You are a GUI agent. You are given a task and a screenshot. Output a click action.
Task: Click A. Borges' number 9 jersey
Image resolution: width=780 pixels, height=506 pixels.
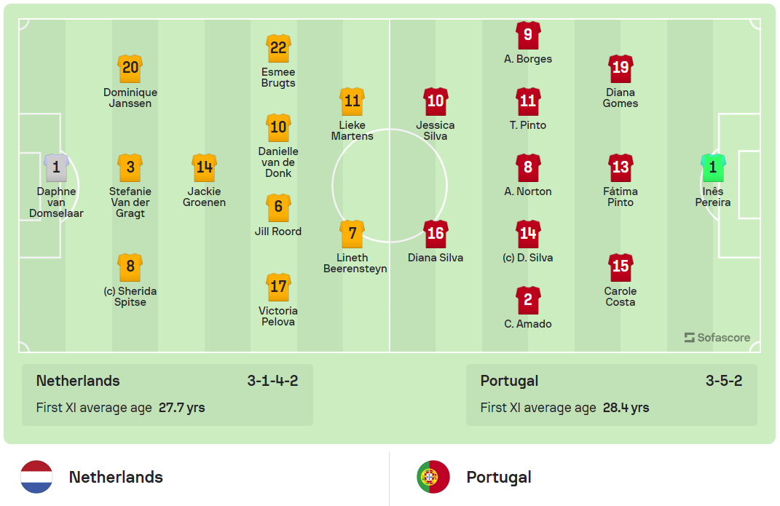[x=528, y=36]
